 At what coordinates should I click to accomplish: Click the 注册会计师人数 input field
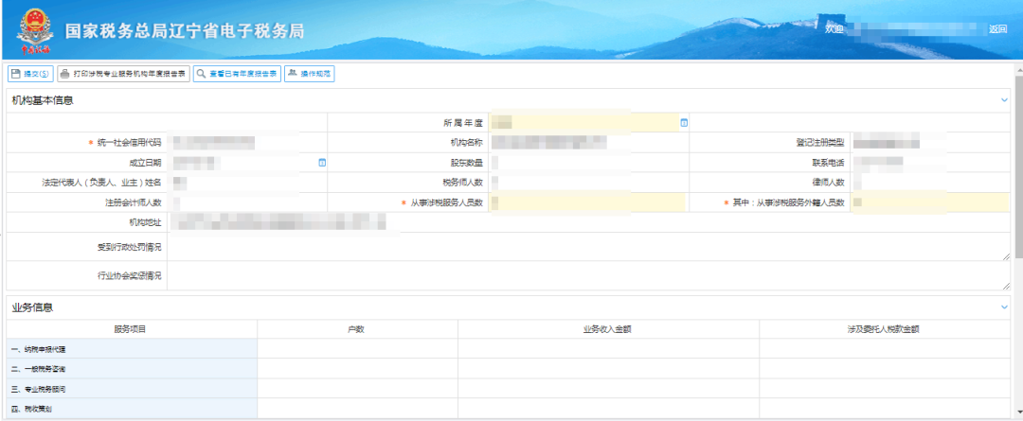[246, 202]
